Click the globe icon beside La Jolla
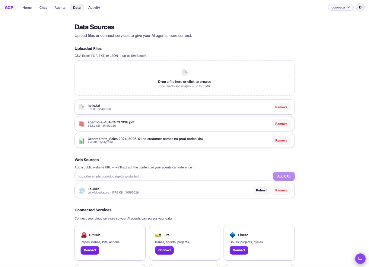This screenshot has height=267, width=369. [81, 190]
